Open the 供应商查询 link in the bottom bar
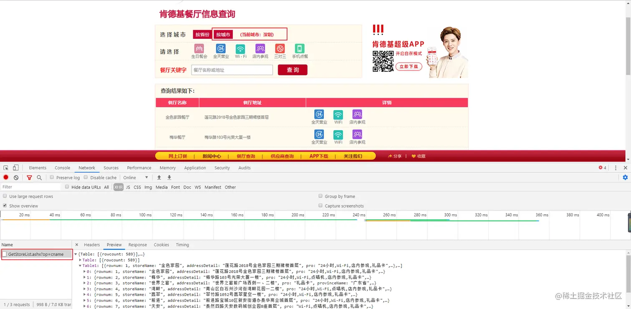631x309 pixels. click(282, 156)
